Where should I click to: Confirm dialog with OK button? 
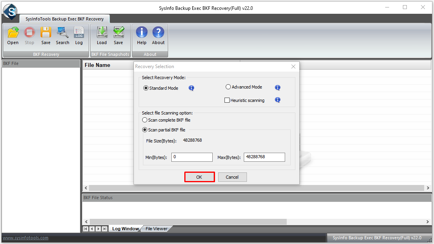[199, 177]
